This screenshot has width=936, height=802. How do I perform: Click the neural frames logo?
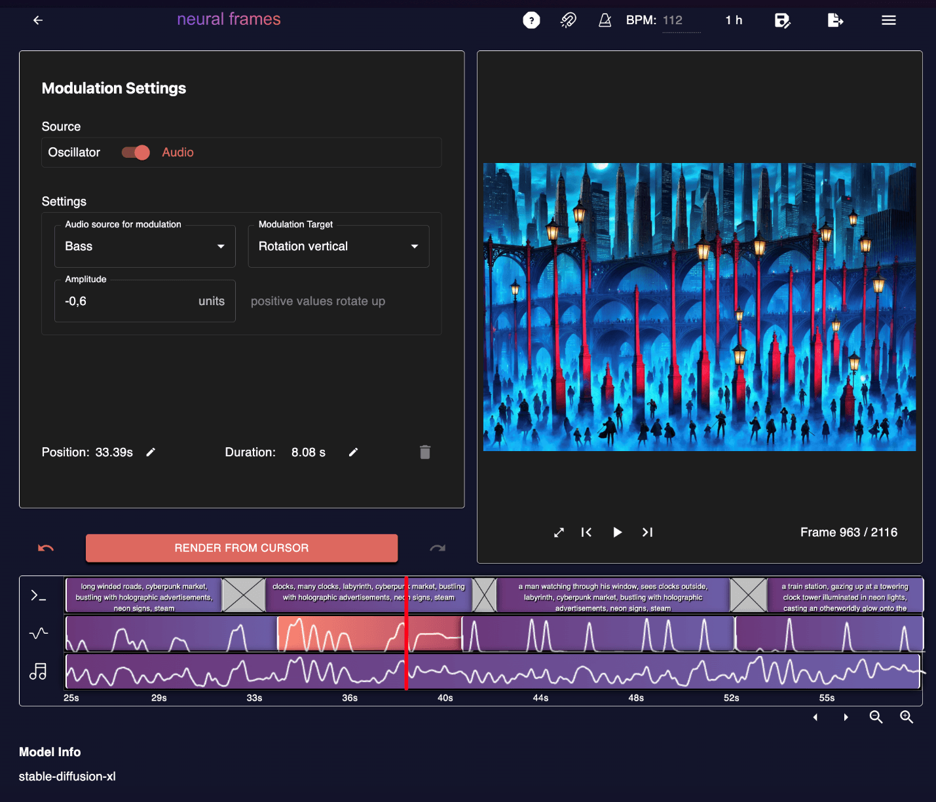coord(229,19)
